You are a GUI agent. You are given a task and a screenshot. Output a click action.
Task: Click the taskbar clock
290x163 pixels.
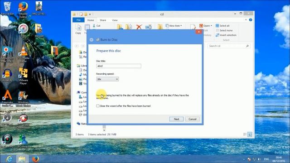click(279, 159)
